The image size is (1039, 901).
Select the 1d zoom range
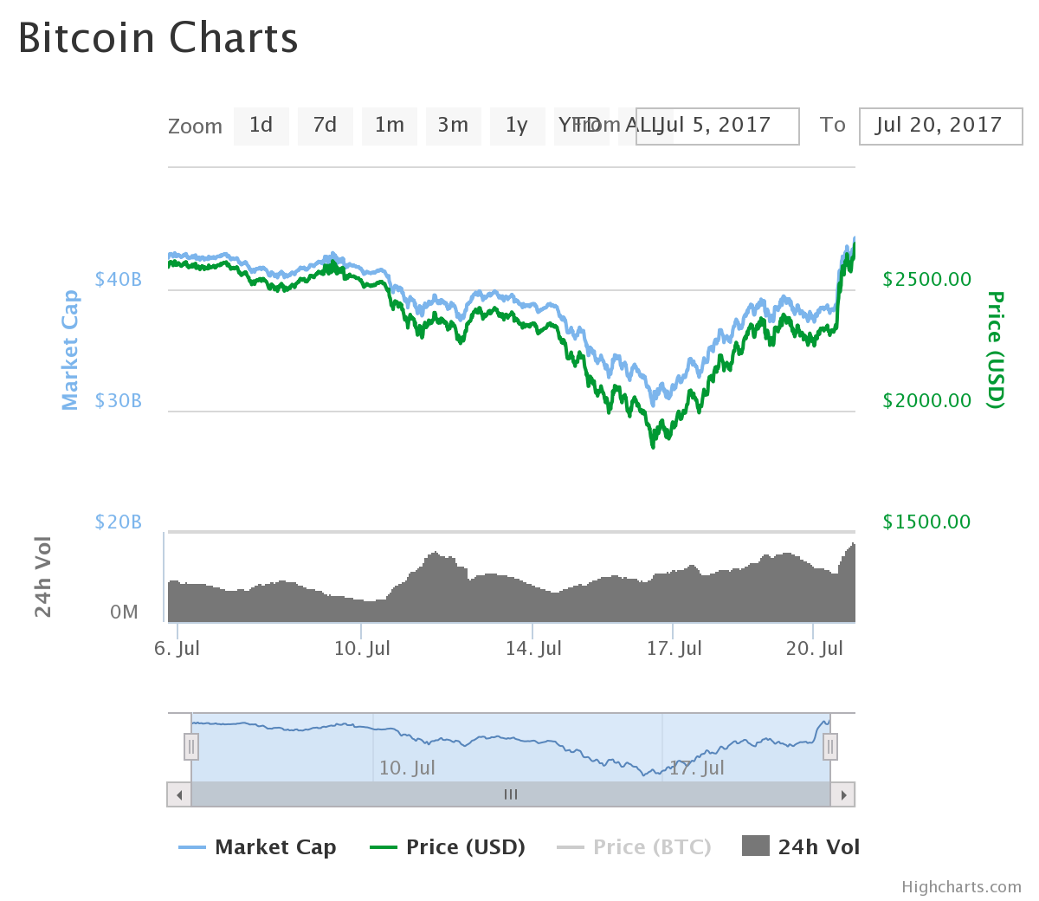(x=261, y=126)
